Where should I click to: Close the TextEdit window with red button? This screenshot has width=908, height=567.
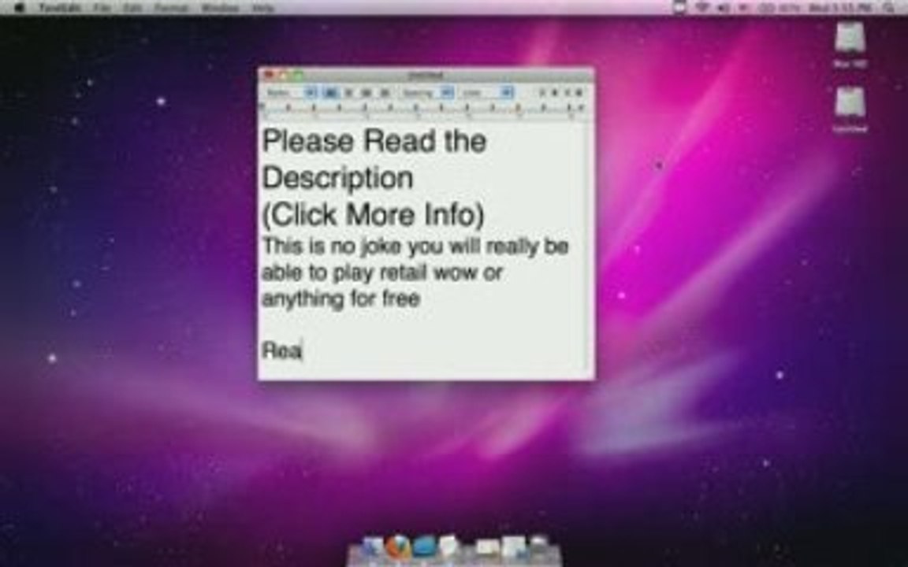[x=269, y=75]
